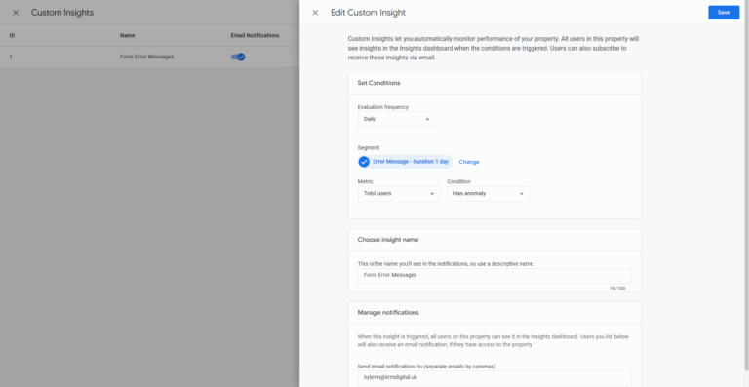The height and width of the screenshot is (387, 749).
Task: Edit the email notifications recipients field
Action: 494,378
